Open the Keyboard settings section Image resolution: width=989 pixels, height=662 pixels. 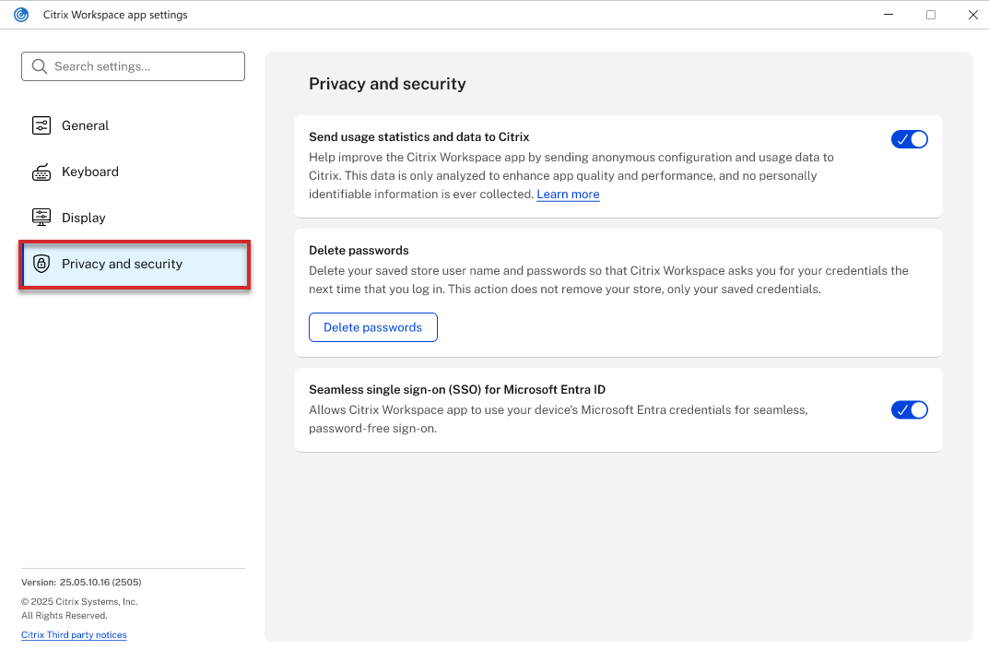click(x=133, y=171)
